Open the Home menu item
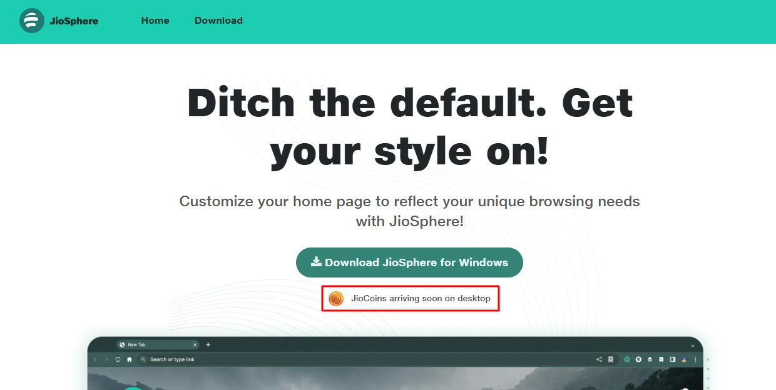The image size is (776, 390). click(155, 21)
